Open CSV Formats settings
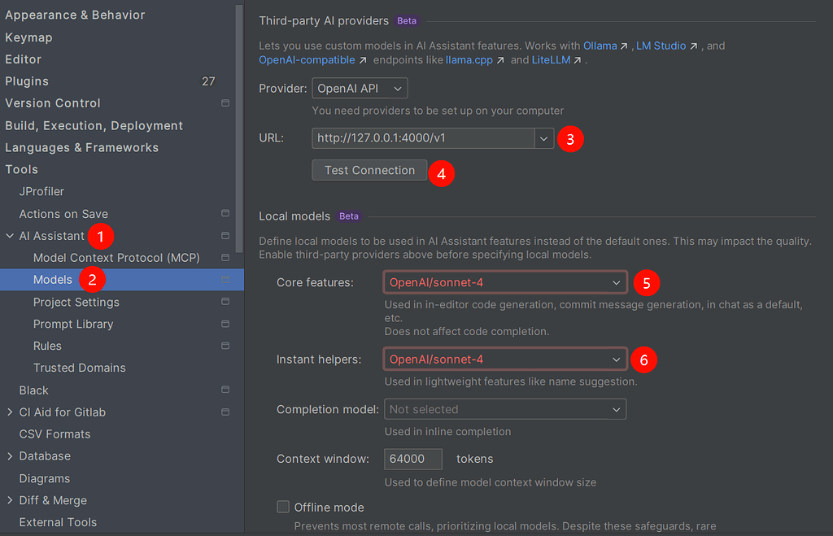The width and height of the screenshot is (833, 536). click(x=55, y=434)
